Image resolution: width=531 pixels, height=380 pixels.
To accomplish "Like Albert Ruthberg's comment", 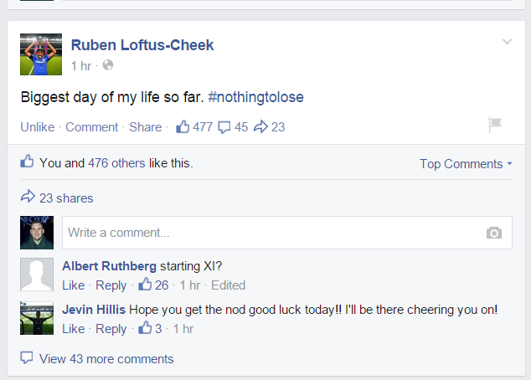I will (74, 285).
